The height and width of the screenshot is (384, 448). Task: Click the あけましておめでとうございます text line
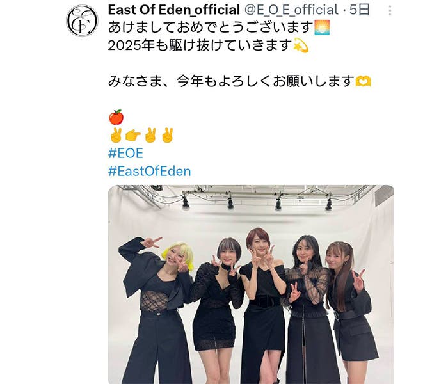(211, 28)
